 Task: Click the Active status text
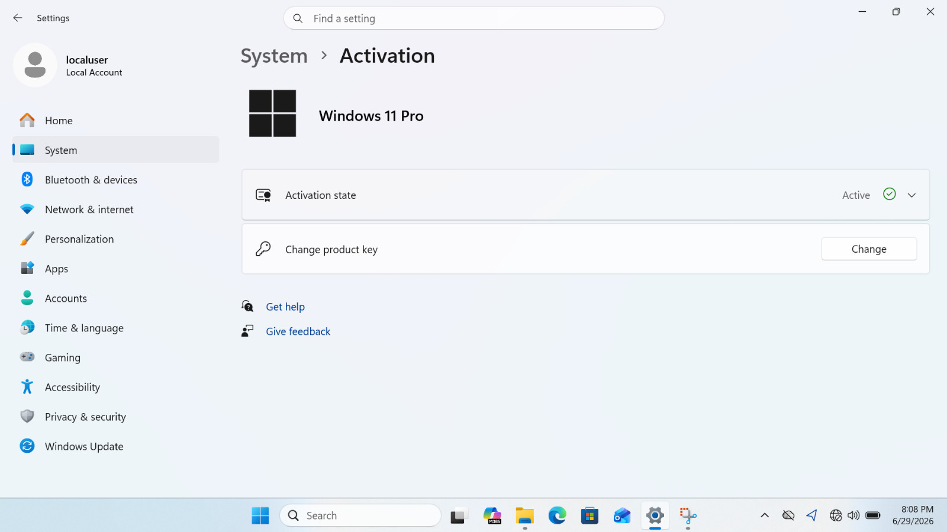(x=856, y=195)
